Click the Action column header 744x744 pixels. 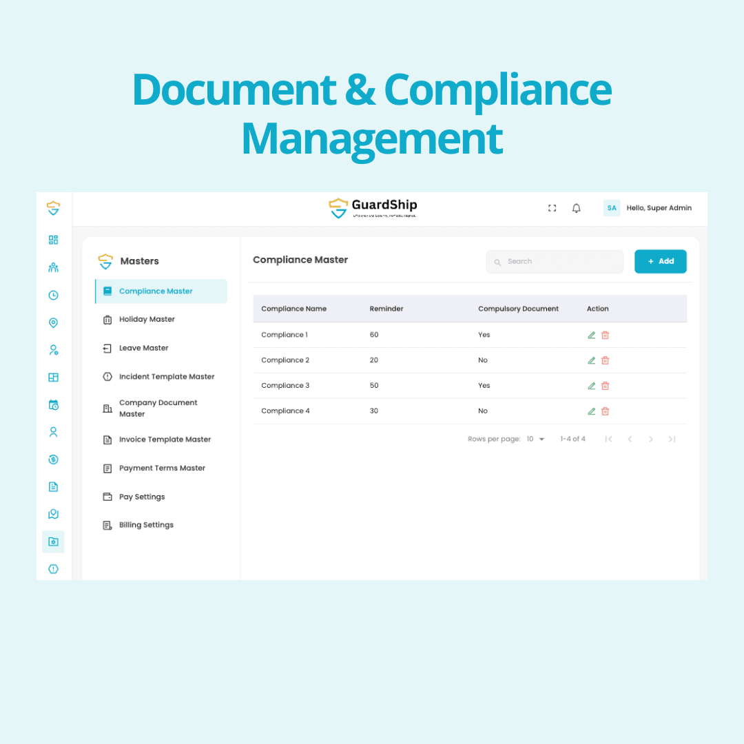[597, 309]
